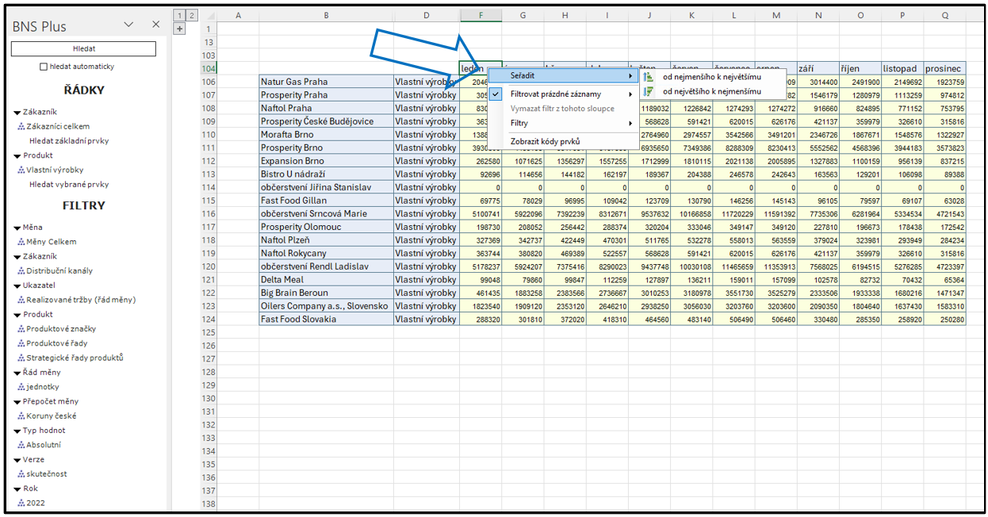This screenshot has height=517, width=988.
Task: Click the ascending sort icon in the submenu
Action: pyautogui.click(x=649, y=77)
